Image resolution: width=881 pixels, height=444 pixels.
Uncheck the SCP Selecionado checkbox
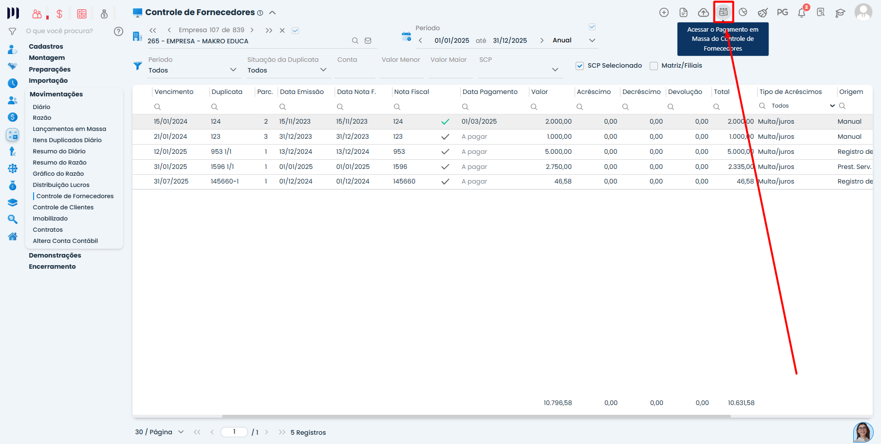coord(580,66)
